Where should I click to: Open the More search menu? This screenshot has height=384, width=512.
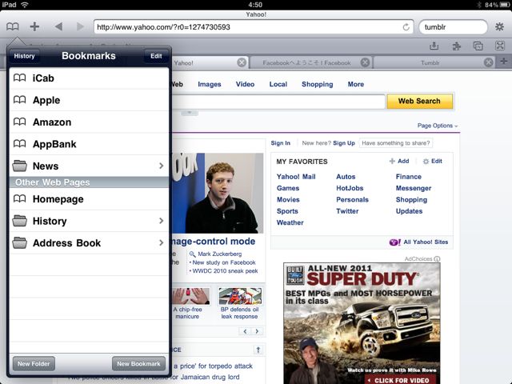[355, 84]
